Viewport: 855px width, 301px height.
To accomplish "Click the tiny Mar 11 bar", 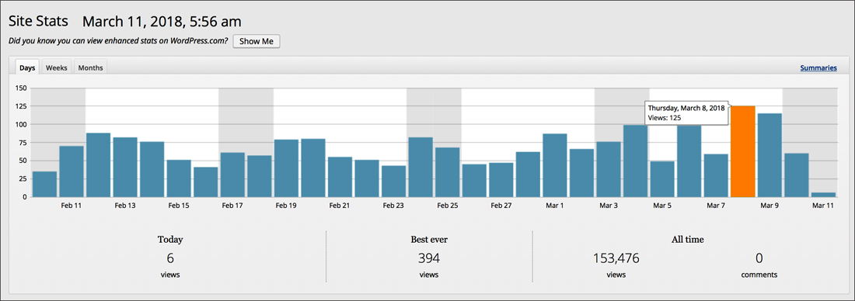I will (823, 194).
